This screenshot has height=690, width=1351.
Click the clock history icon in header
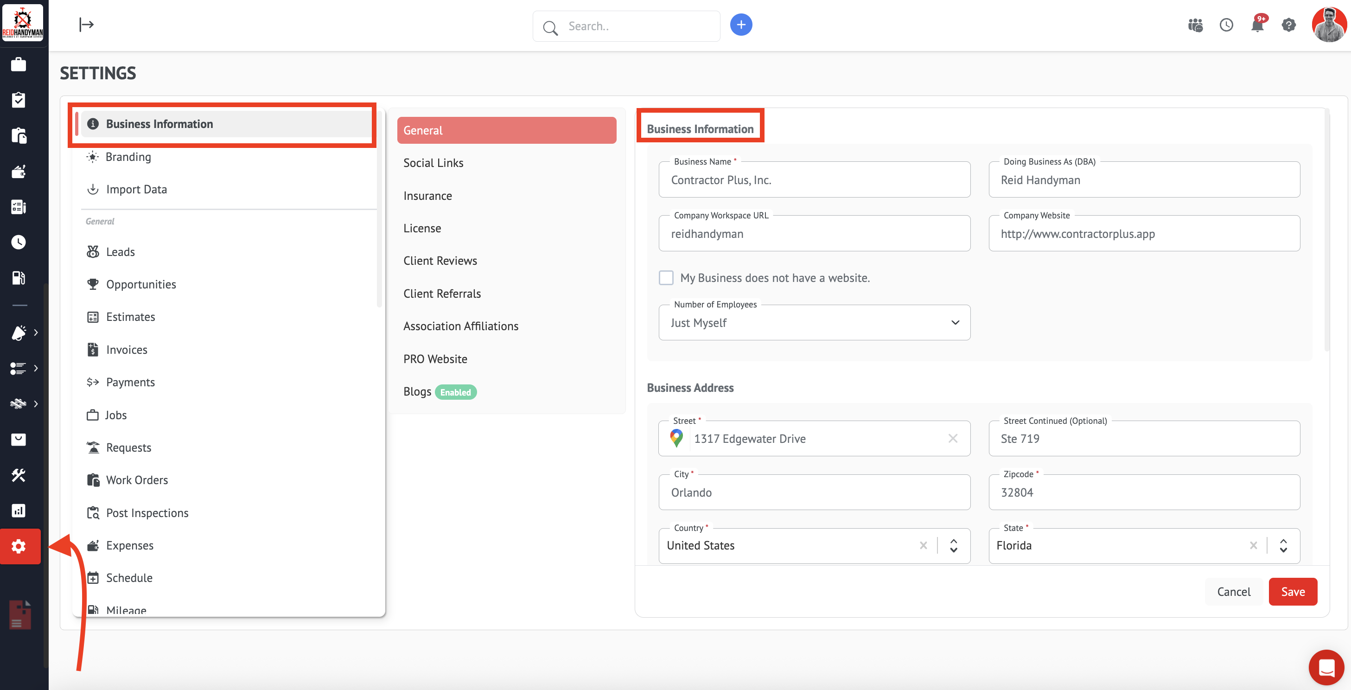(x=1226, y=25)
